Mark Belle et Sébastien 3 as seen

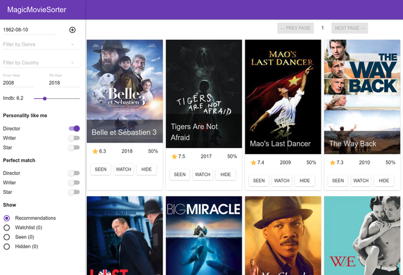point(100,170)
